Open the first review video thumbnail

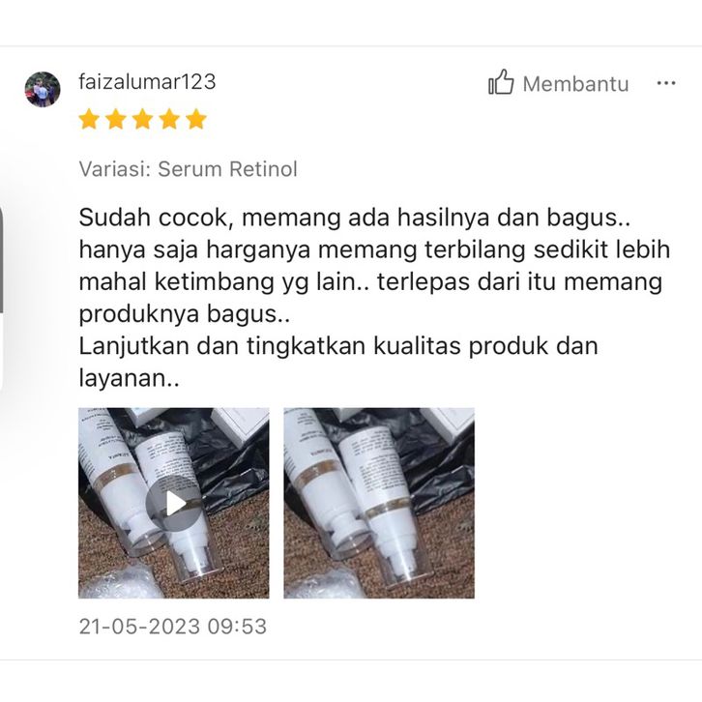tap(174, 503)
